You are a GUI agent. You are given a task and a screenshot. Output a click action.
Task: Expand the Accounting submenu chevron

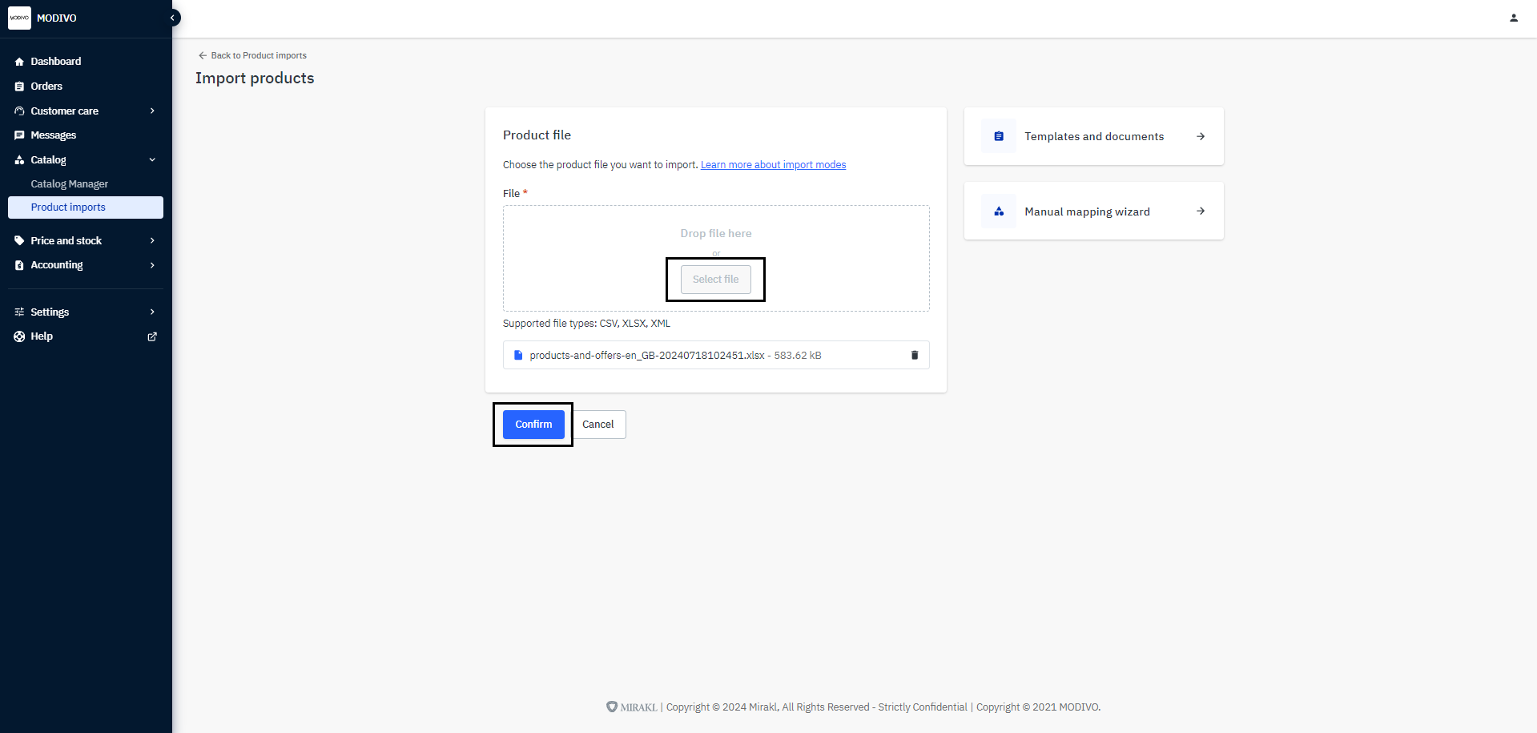152,265
